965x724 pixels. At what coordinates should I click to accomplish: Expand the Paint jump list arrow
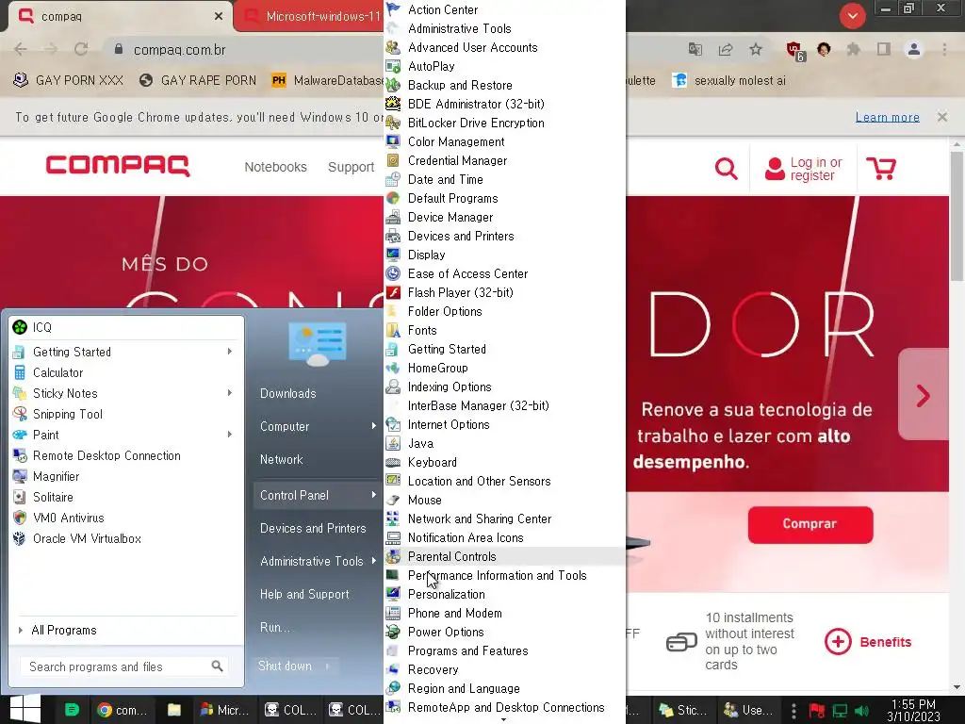coord(230,435)
